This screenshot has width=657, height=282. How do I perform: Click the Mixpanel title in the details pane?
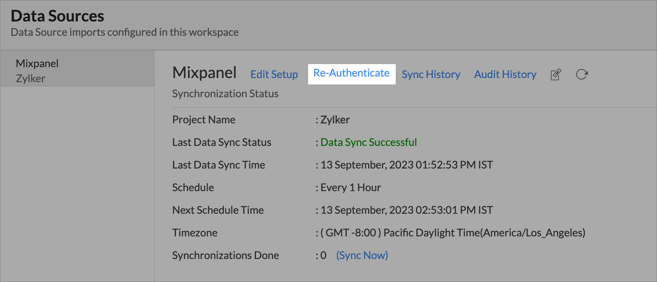[204, 72]
